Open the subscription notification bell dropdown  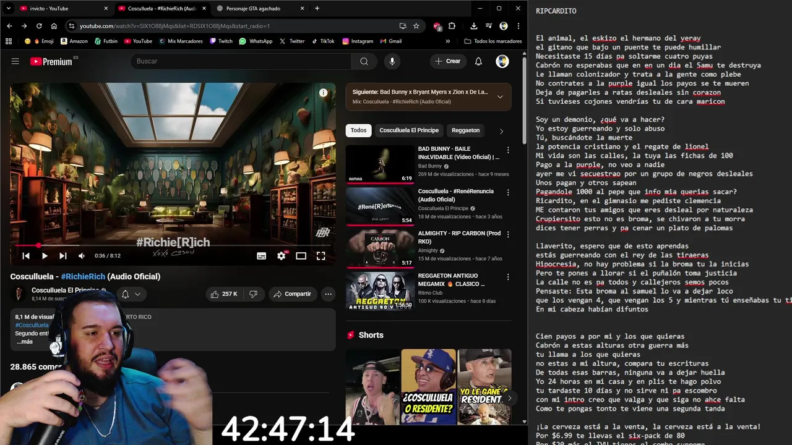click(131, 294)
